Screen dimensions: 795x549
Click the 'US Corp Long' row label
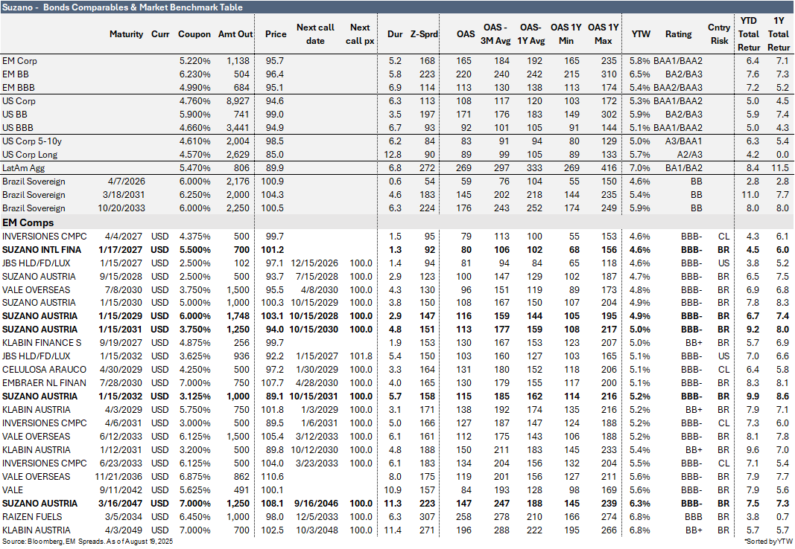pos(30,154)
